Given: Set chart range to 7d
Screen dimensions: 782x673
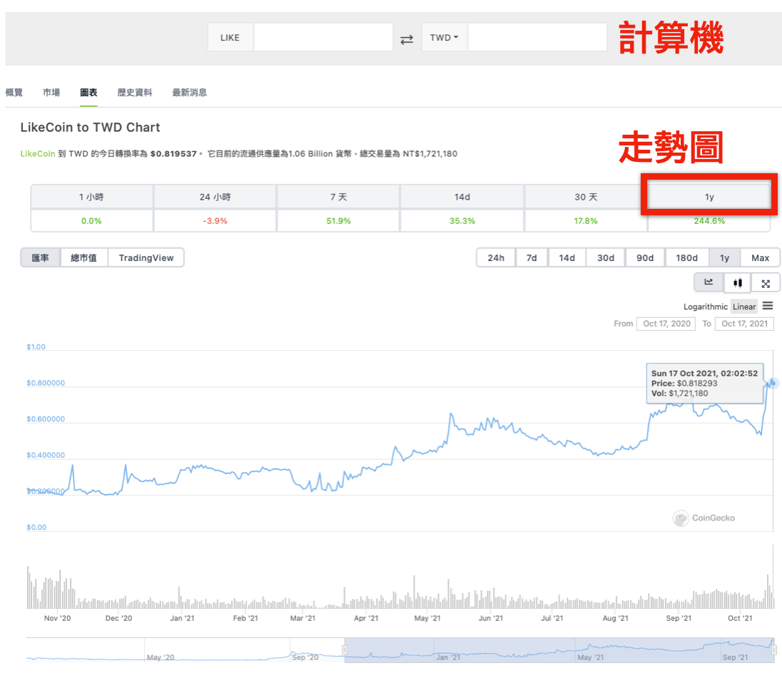Looking at the screenshot, I should coord(532,257).
